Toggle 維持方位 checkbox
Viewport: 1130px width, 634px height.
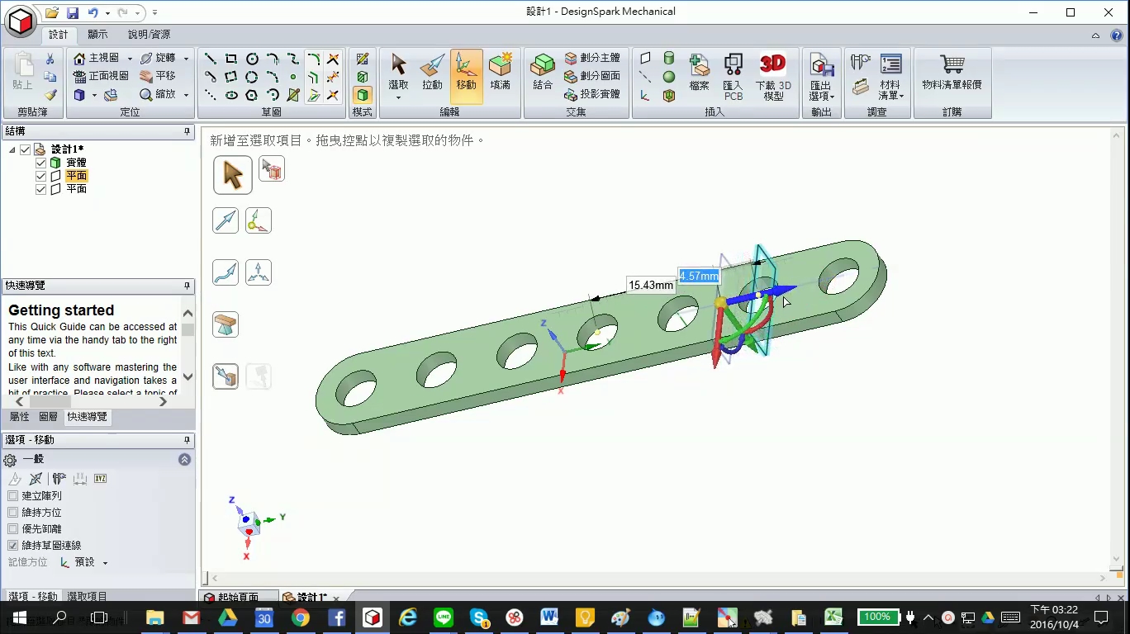[x=12, y=513]
